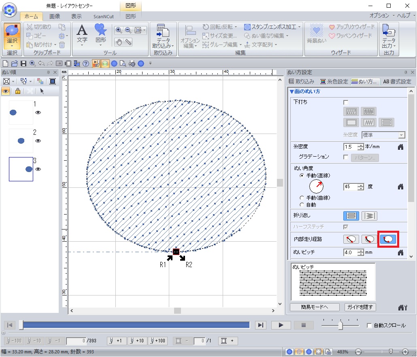Switch to the 画像 ribbon tab
The height and width of the screenshot is (357, 417).
55,16
